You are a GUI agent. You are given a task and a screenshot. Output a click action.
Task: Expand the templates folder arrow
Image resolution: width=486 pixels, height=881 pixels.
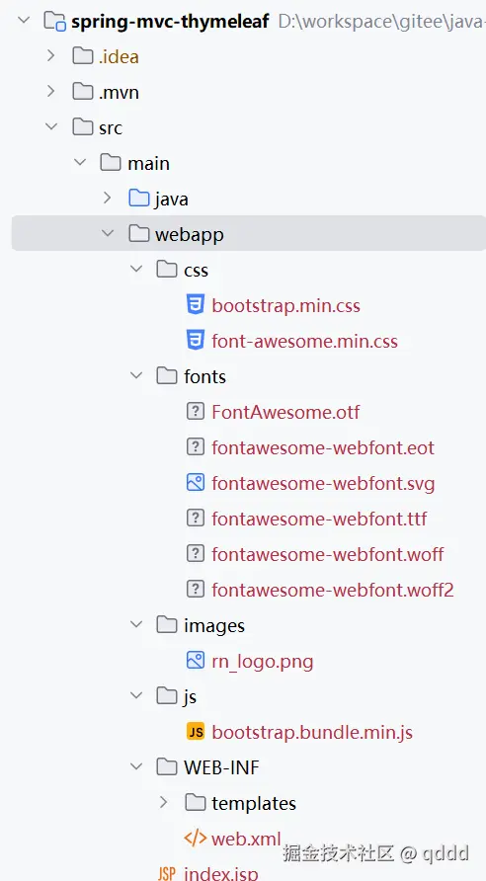[x=164, y=802]
